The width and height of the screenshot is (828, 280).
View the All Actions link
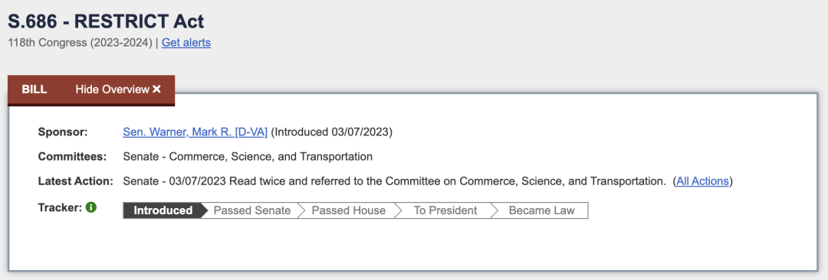(703, 181)
